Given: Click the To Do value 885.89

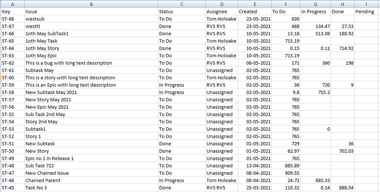Looking at the screenshot, I should click(286, 166).
